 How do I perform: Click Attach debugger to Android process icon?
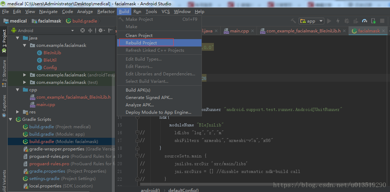373,21
